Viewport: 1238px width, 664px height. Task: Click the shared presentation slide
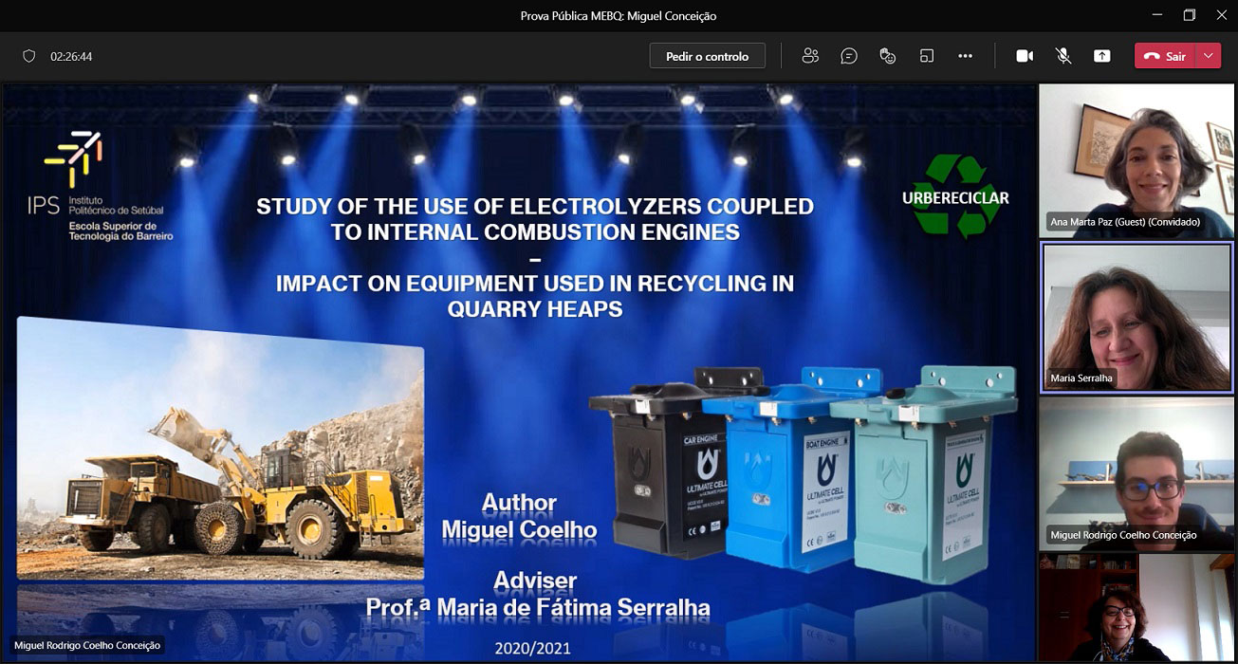click(518, 372)
